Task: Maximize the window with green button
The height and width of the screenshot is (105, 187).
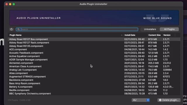Action: [14, 4]
